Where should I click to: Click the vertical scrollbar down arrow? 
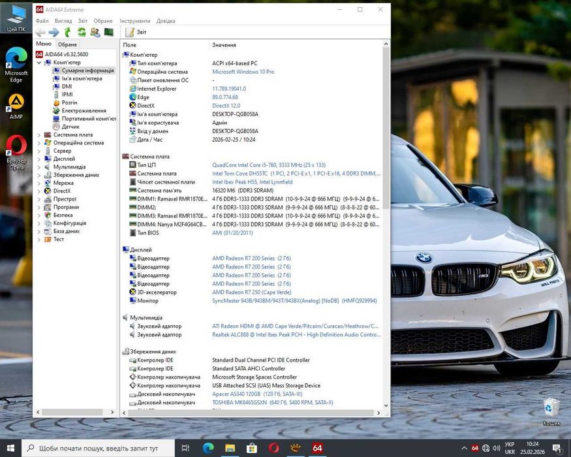tap(386, 405)
